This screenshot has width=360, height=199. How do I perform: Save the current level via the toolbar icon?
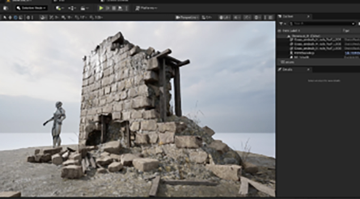[x=5, y=8]
